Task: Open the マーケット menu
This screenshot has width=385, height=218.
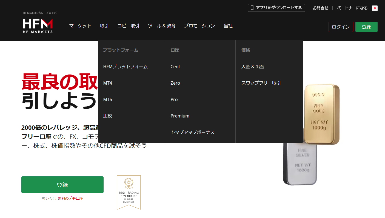Action: 80,26
